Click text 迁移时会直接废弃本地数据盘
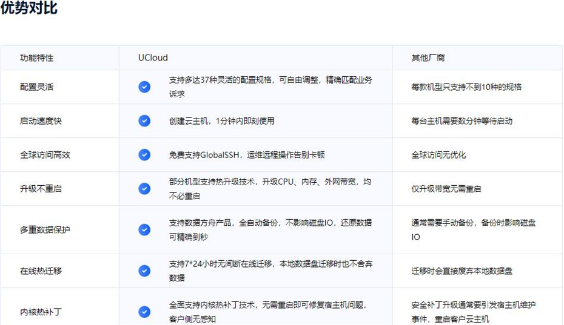Viewport: 564px width, 325px height. 462,271
